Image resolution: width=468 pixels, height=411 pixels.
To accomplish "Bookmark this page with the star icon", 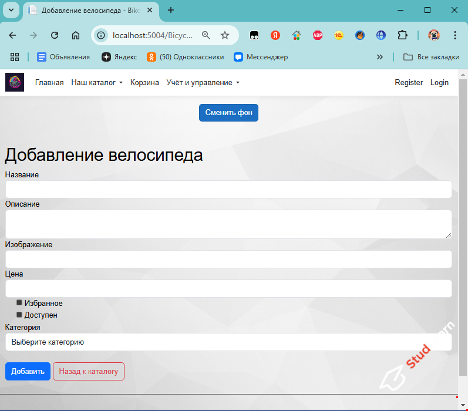I will [225, 35].
